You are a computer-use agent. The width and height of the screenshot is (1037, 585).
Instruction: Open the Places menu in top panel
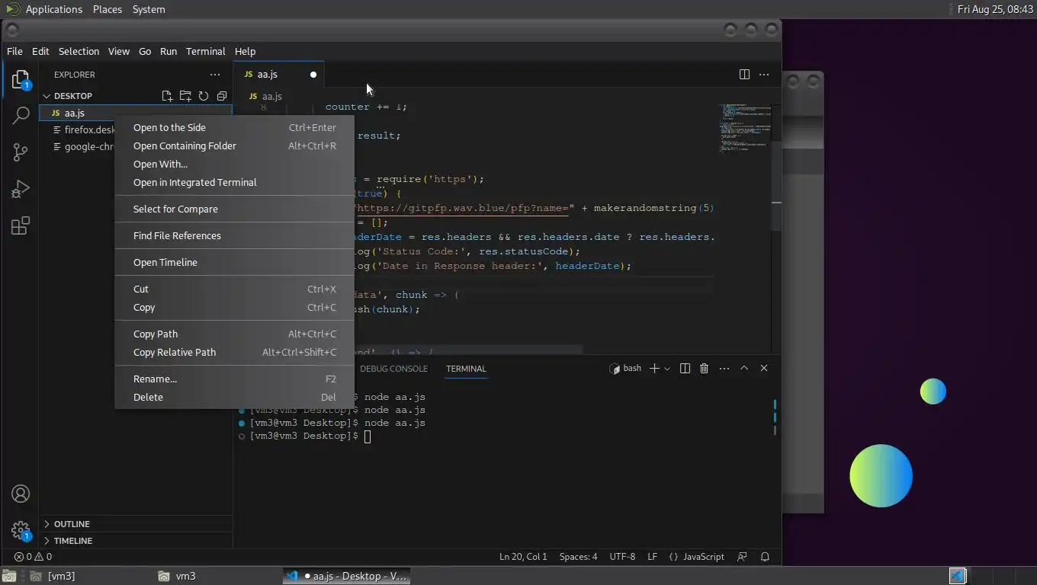108,9
